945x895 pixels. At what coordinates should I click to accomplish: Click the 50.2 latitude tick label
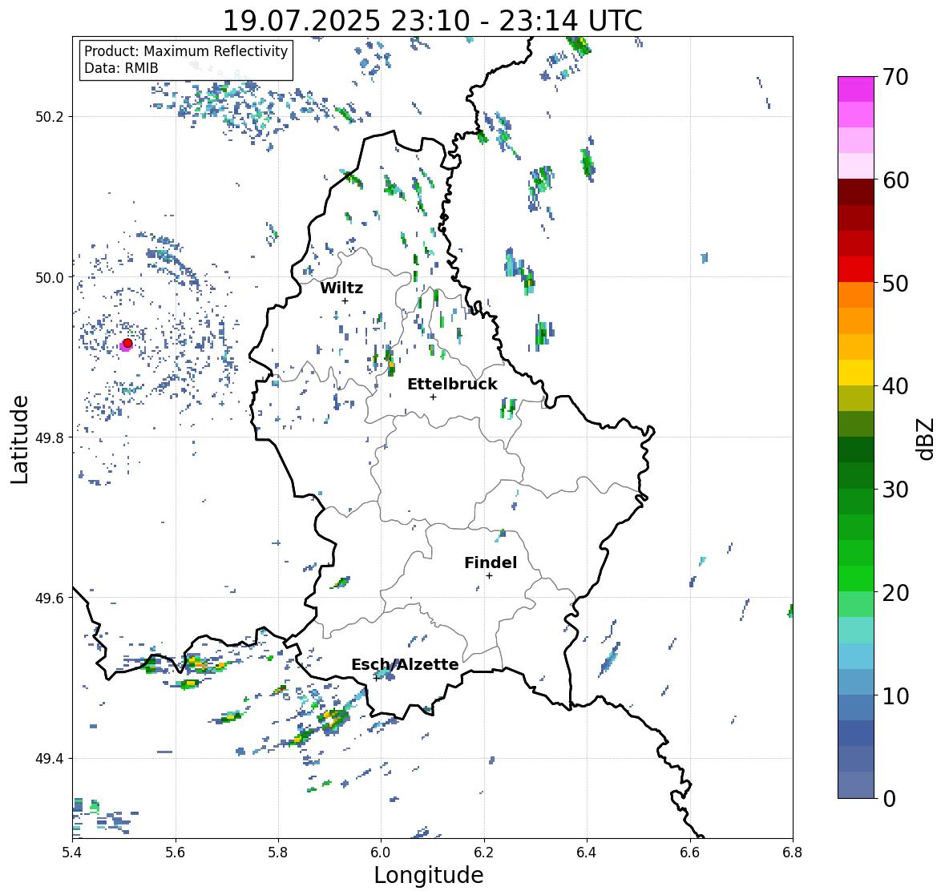[x=49, y=117]
